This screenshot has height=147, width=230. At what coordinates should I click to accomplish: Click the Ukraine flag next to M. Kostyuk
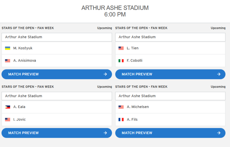coord(8,48)
